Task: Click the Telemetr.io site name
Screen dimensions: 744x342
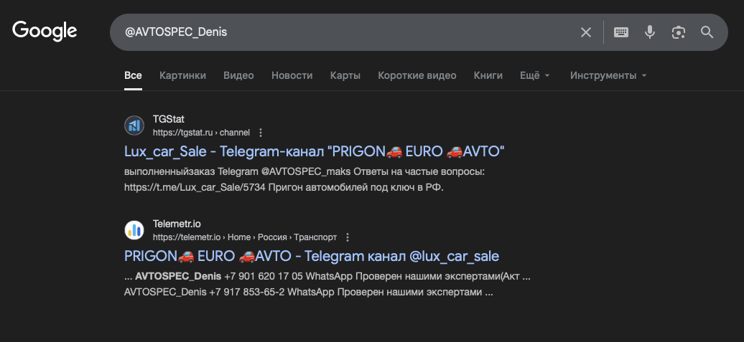Action: pyautogui.click(x=177, y=224)
